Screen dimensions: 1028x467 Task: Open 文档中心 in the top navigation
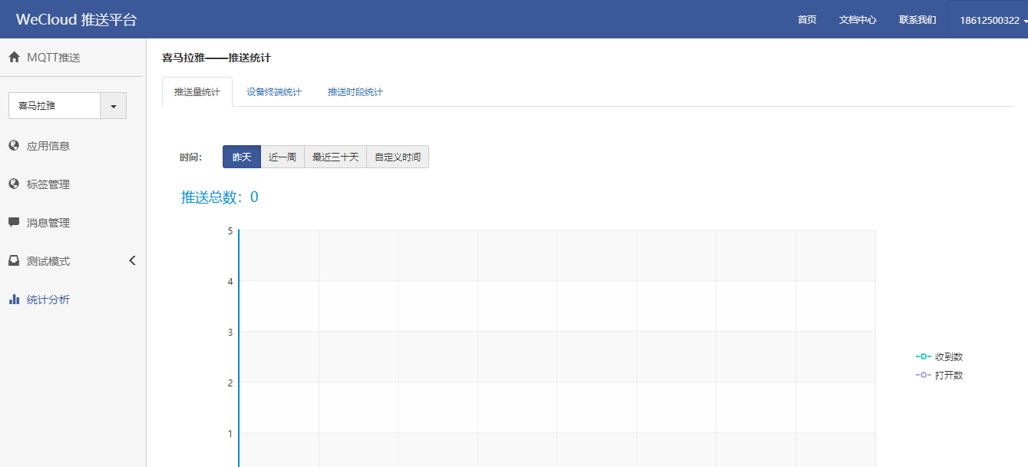858,20
